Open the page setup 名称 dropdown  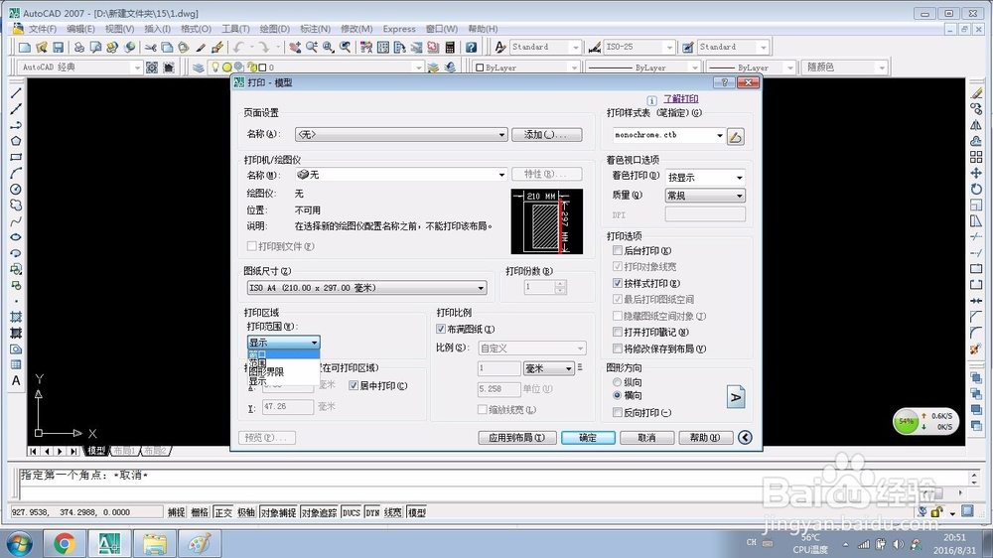tap(401, 134)
